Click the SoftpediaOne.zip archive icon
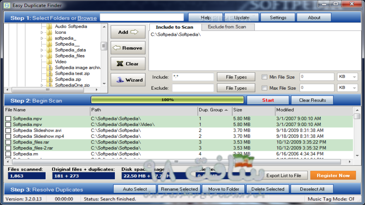The image size is (365, 205). point(49,85)
